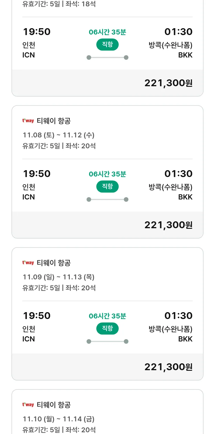Screen dimensions: 215x434
Task: Click the 11.09 (일) ~ 11.13 (목) date range
Action: tap(58, 277)
